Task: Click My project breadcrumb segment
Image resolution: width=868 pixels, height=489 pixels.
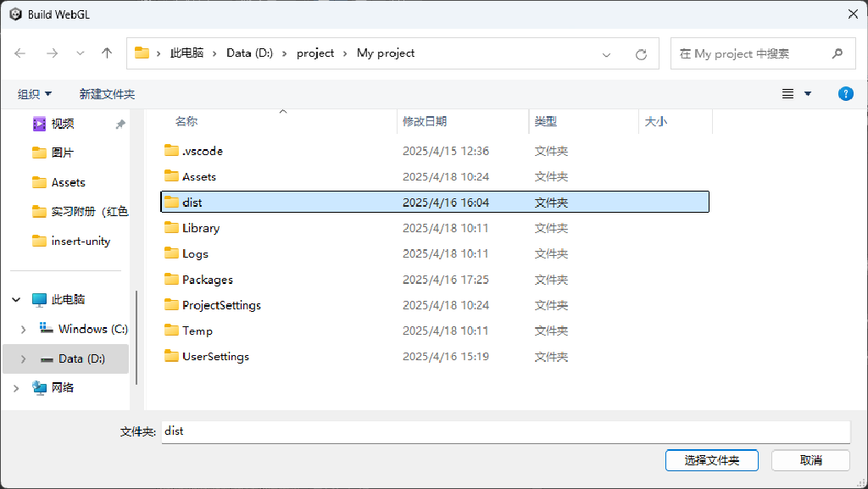Action: point(386,53)
